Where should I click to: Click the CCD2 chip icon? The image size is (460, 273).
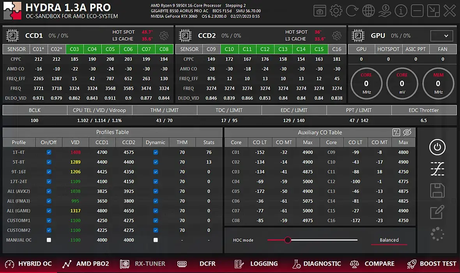(x=185, y=35)
